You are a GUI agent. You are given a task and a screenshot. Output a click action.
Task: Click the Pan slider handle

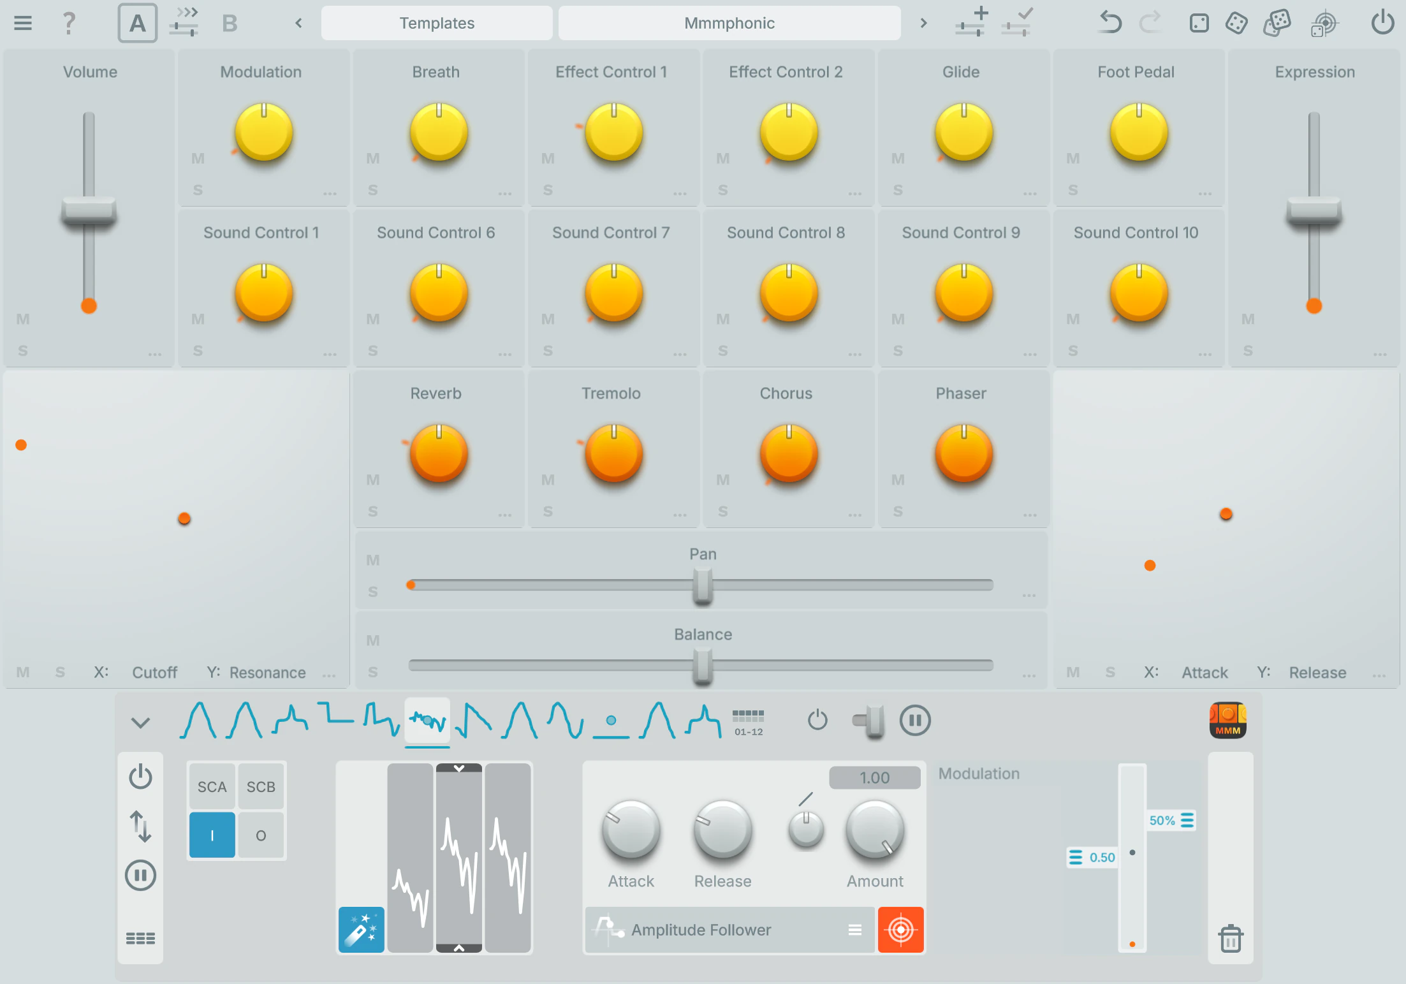click(x=703, y=585)
